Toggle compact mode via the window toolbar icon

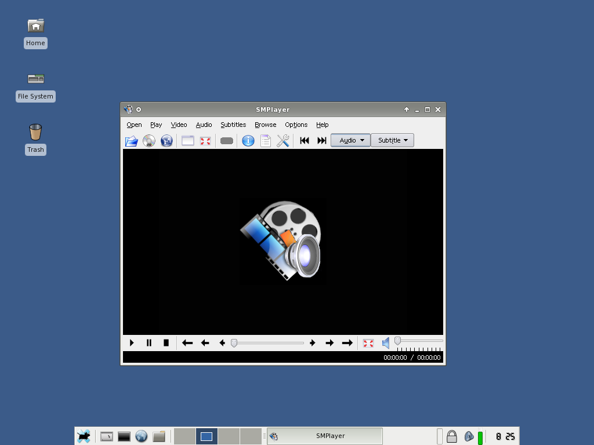(x=188, y=141)
